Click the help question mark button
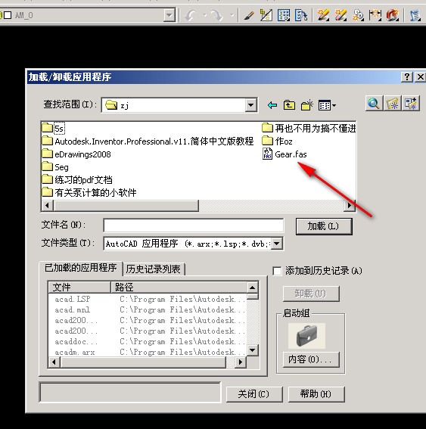This screenshot has height=429, width=426. (407, 77)
